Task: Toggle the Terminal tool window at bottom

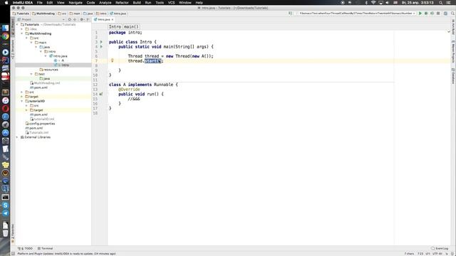Action: coord(46,248)
